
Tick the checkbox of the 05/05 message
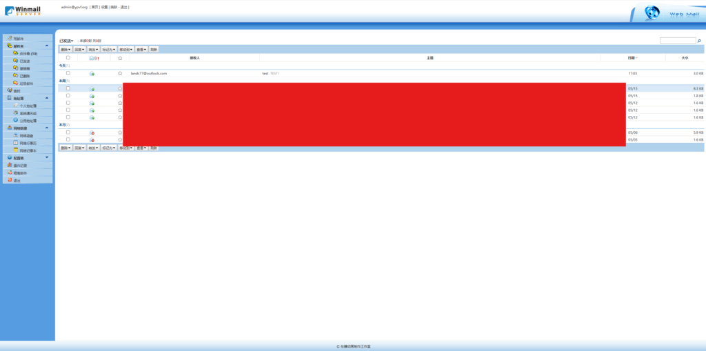[x=68, y=139]
